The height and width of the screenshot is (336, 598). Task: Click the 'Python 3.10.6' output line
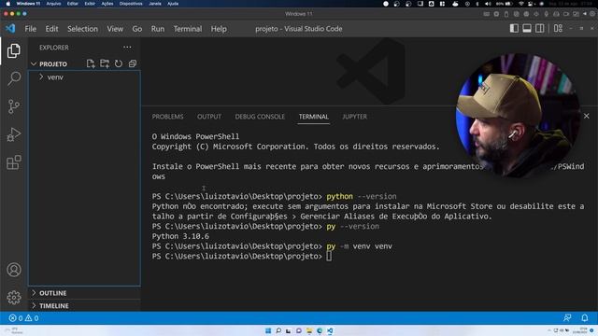point(180,236)
